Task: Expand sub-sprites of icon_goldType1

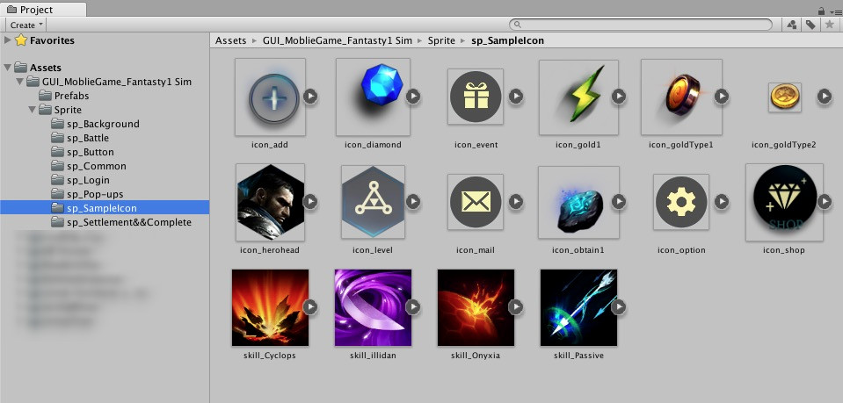Action: (x=722, y=97)
